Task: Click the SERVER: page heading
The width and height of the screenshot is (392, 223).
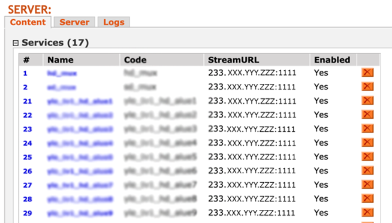Action: (x=29, y=10)
